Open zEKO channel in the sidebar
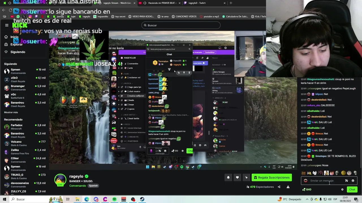This screenshot has width=362, height=203. coord(25,80)
